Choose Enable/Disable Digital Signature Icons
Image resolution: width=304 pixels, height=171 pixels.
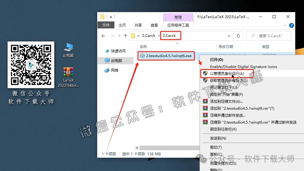click(x=244, y=66)
